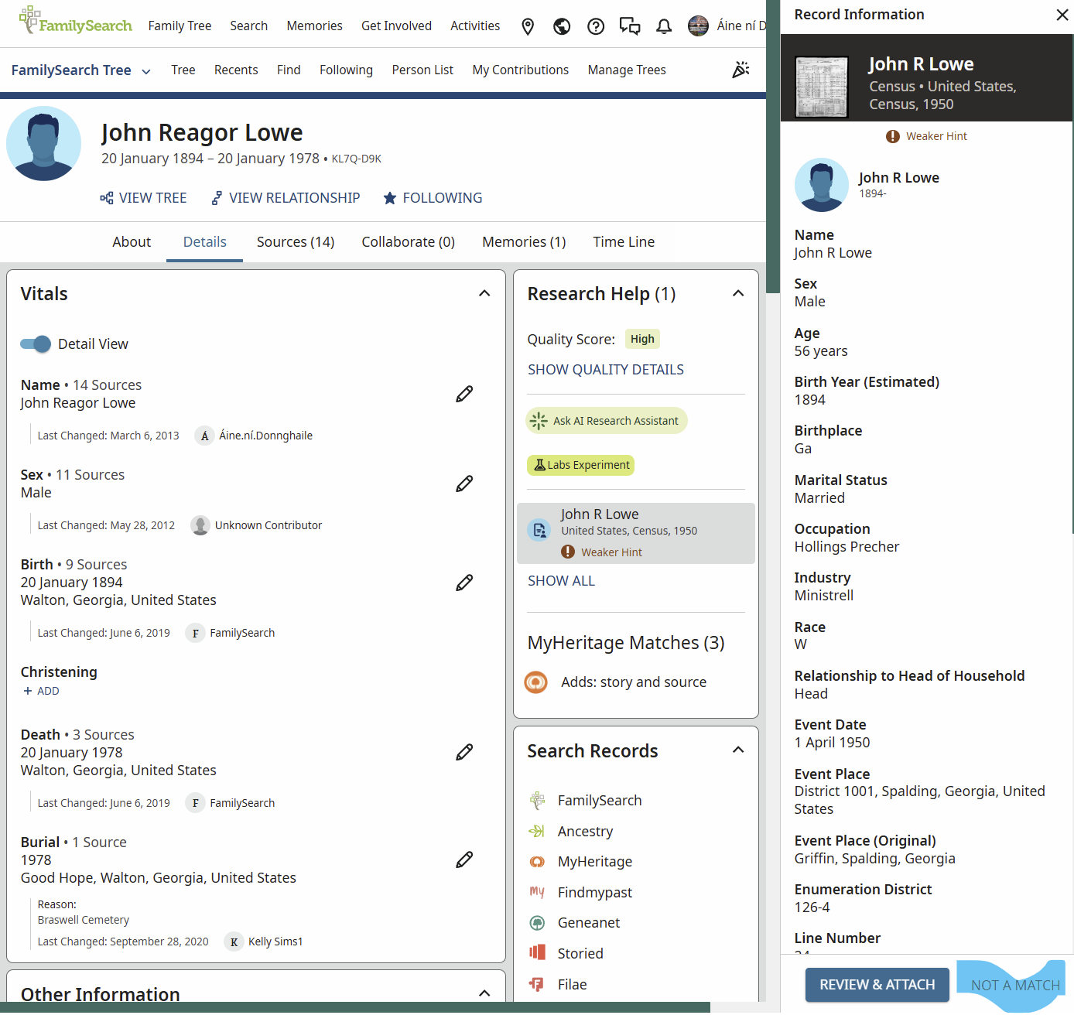
Task: Switch to the Memories (1) tab
Action: (x=524, y=242)
